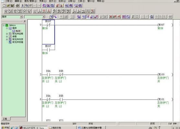Screen dimensions: 180x129
Task: Open the 在线 menu
Action: coord(62,1)
